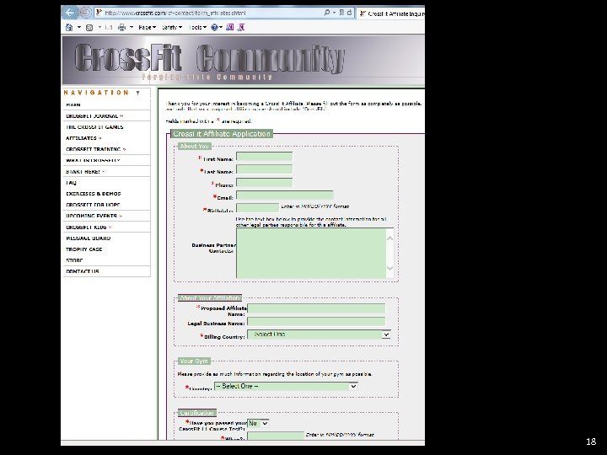Open the Page menu
607x455 pixels.
[x=147, y=28]
